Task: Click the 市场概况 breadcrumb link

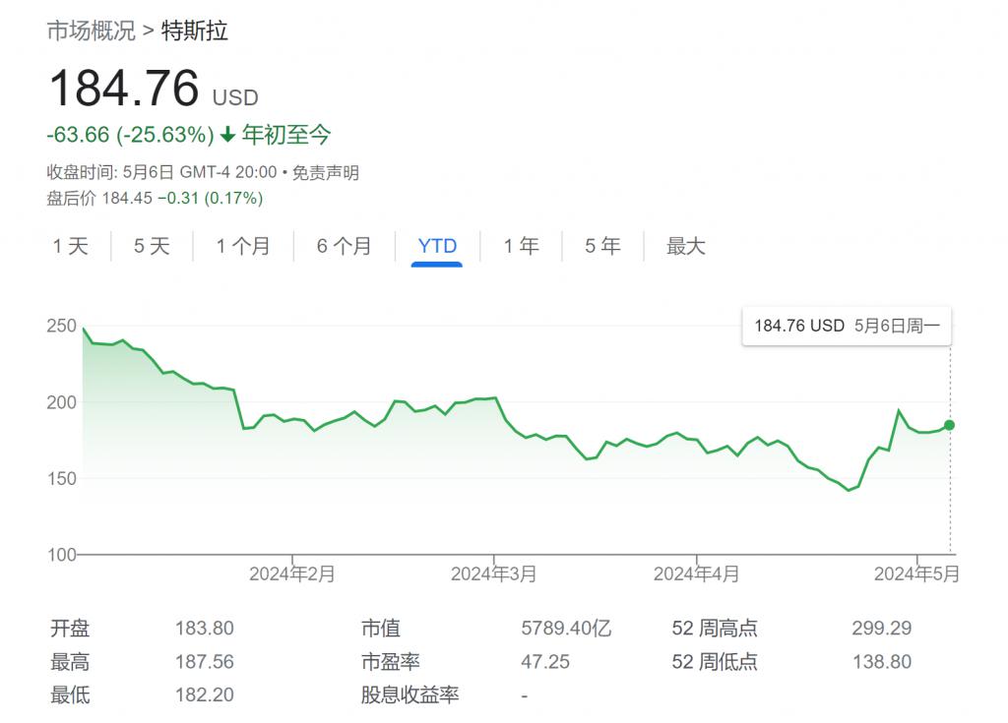Action: pos(91,30)
